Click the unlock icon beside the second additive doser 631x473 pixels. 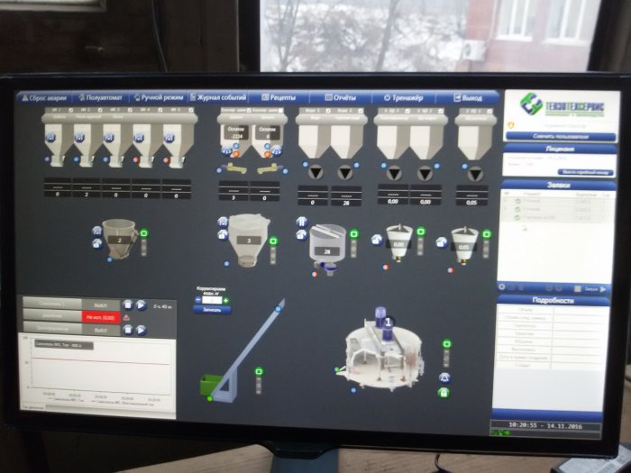click(442, 242)
